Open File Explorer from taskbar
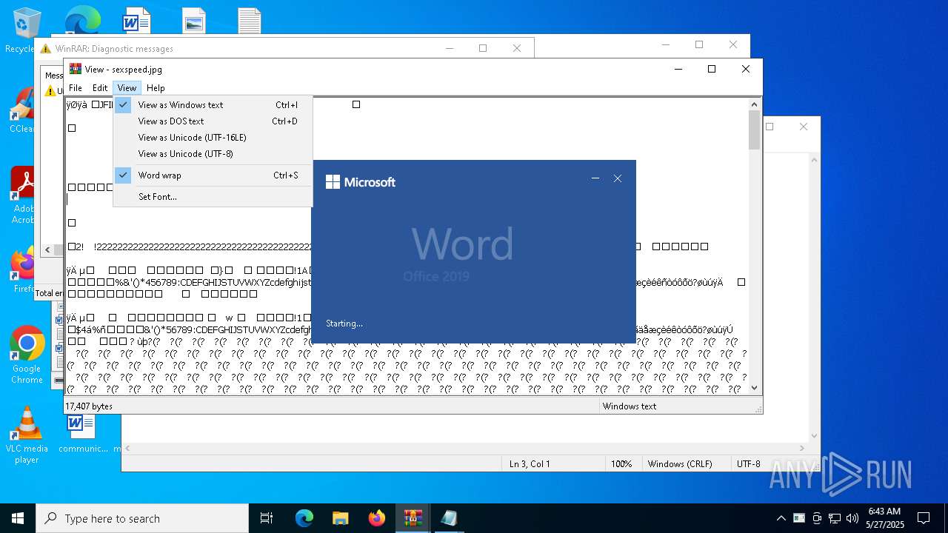This screenshot has width=948, height=533. pos(340,518)
